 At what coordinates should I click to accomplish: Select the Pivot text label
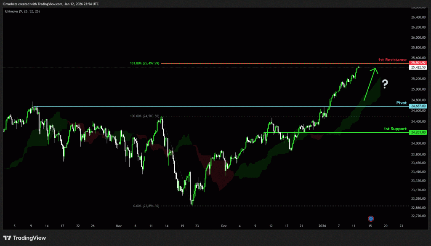[x=402, y=102]
